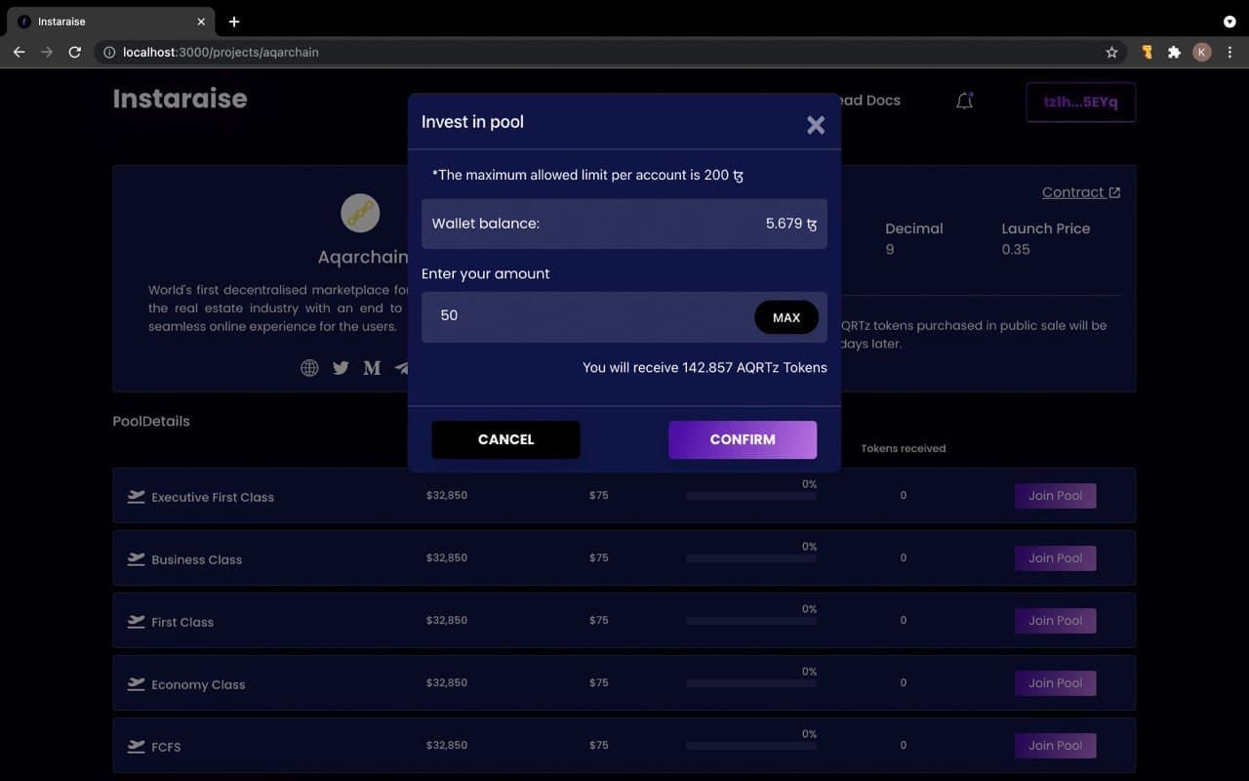Confirm the pool investment
This screenshot has height=781, width=1249.
[743, 439]
